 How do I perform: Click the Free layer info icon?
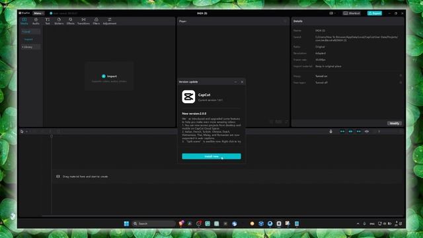point(401,83)
